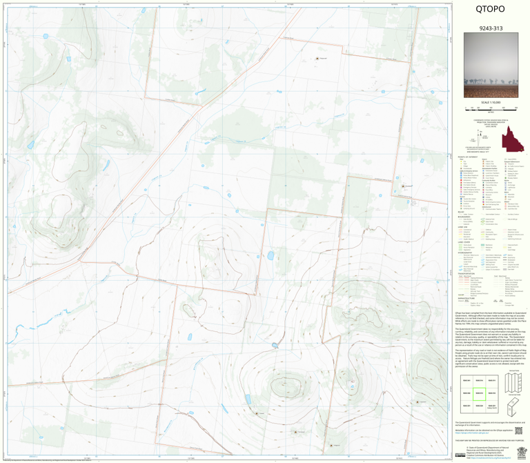530x463 pixels.
Task: Select the sheet number 9243-313 heading
Action: pos(491,28)
